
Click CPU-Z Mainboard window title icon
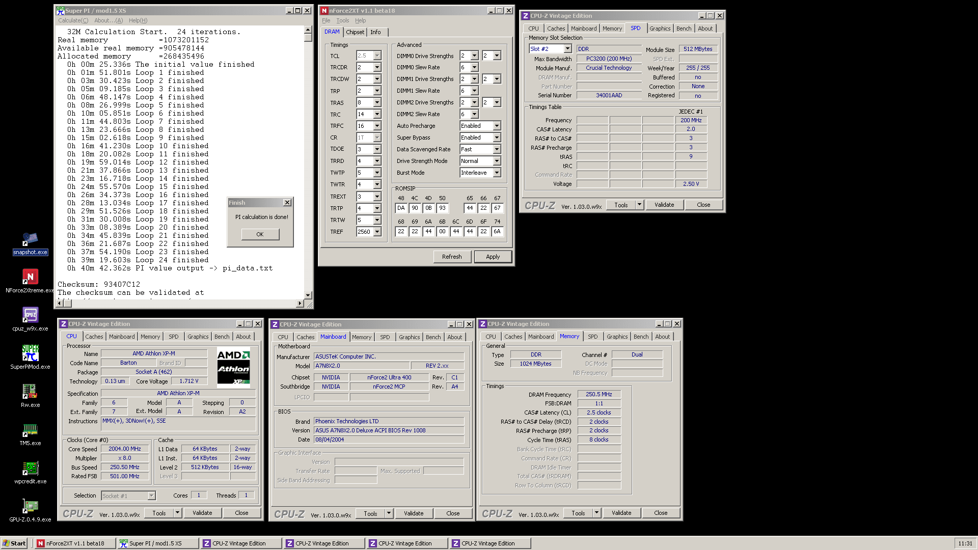coord(275,324)
